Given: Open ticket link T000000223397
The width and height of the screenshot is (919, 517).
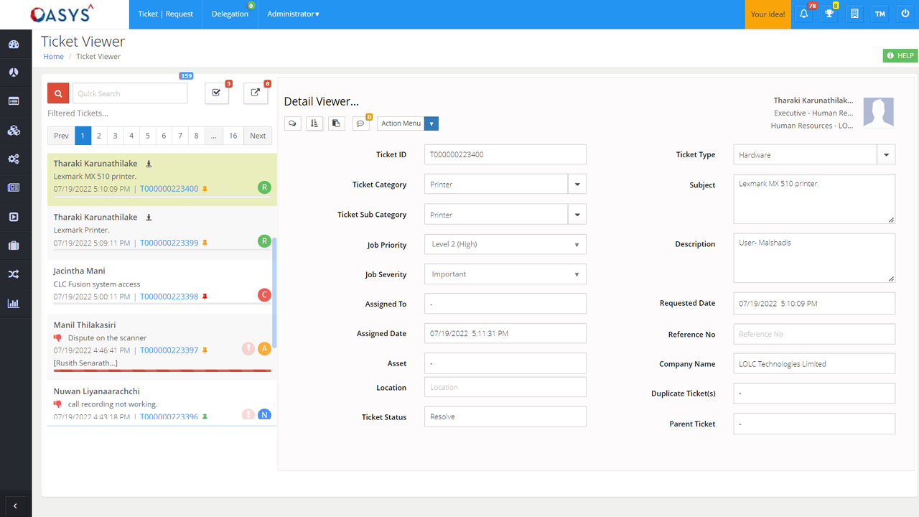Looking at the screenshot, I should point(169,350).
